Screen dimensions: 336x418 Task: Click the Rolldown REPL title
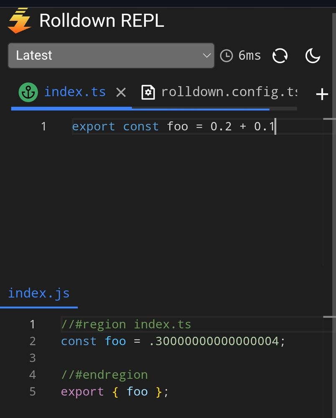(102, 20)
